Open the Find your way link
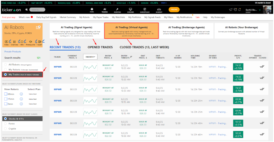 [8, 17]
